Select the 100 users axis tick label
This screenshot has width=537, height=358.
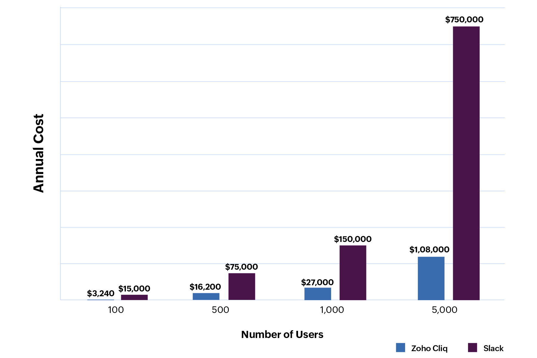tap(116, 310)
